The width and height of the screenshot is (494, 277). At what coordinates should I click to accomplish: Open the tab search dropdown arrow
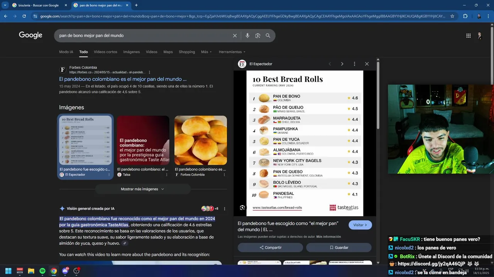coord(5,5)
